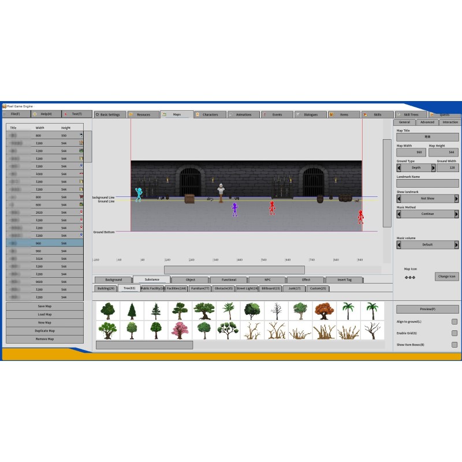
Task: Select the pink cherry blossom tree sprite
Action: pyautogui.click(x=180, y=330)
